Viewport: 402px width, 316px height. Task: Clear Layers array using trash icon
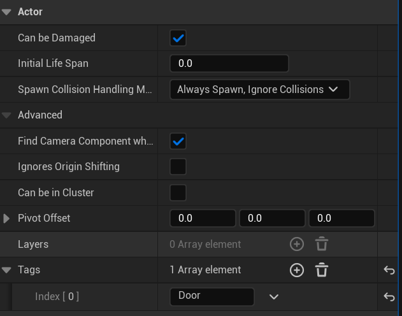[x=322, y=244]
